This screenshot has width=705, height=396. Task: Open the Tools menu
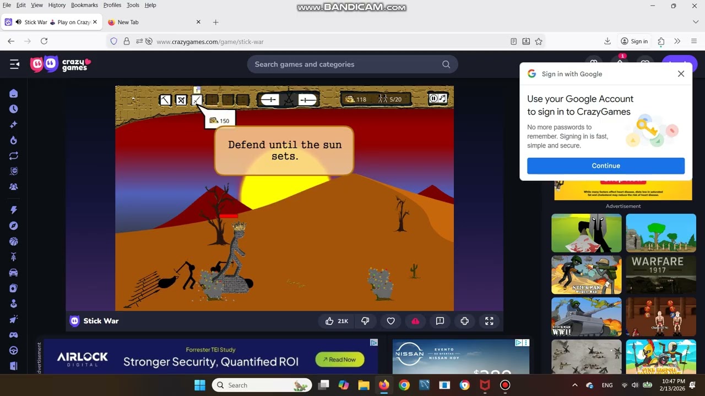coord(133,5)
